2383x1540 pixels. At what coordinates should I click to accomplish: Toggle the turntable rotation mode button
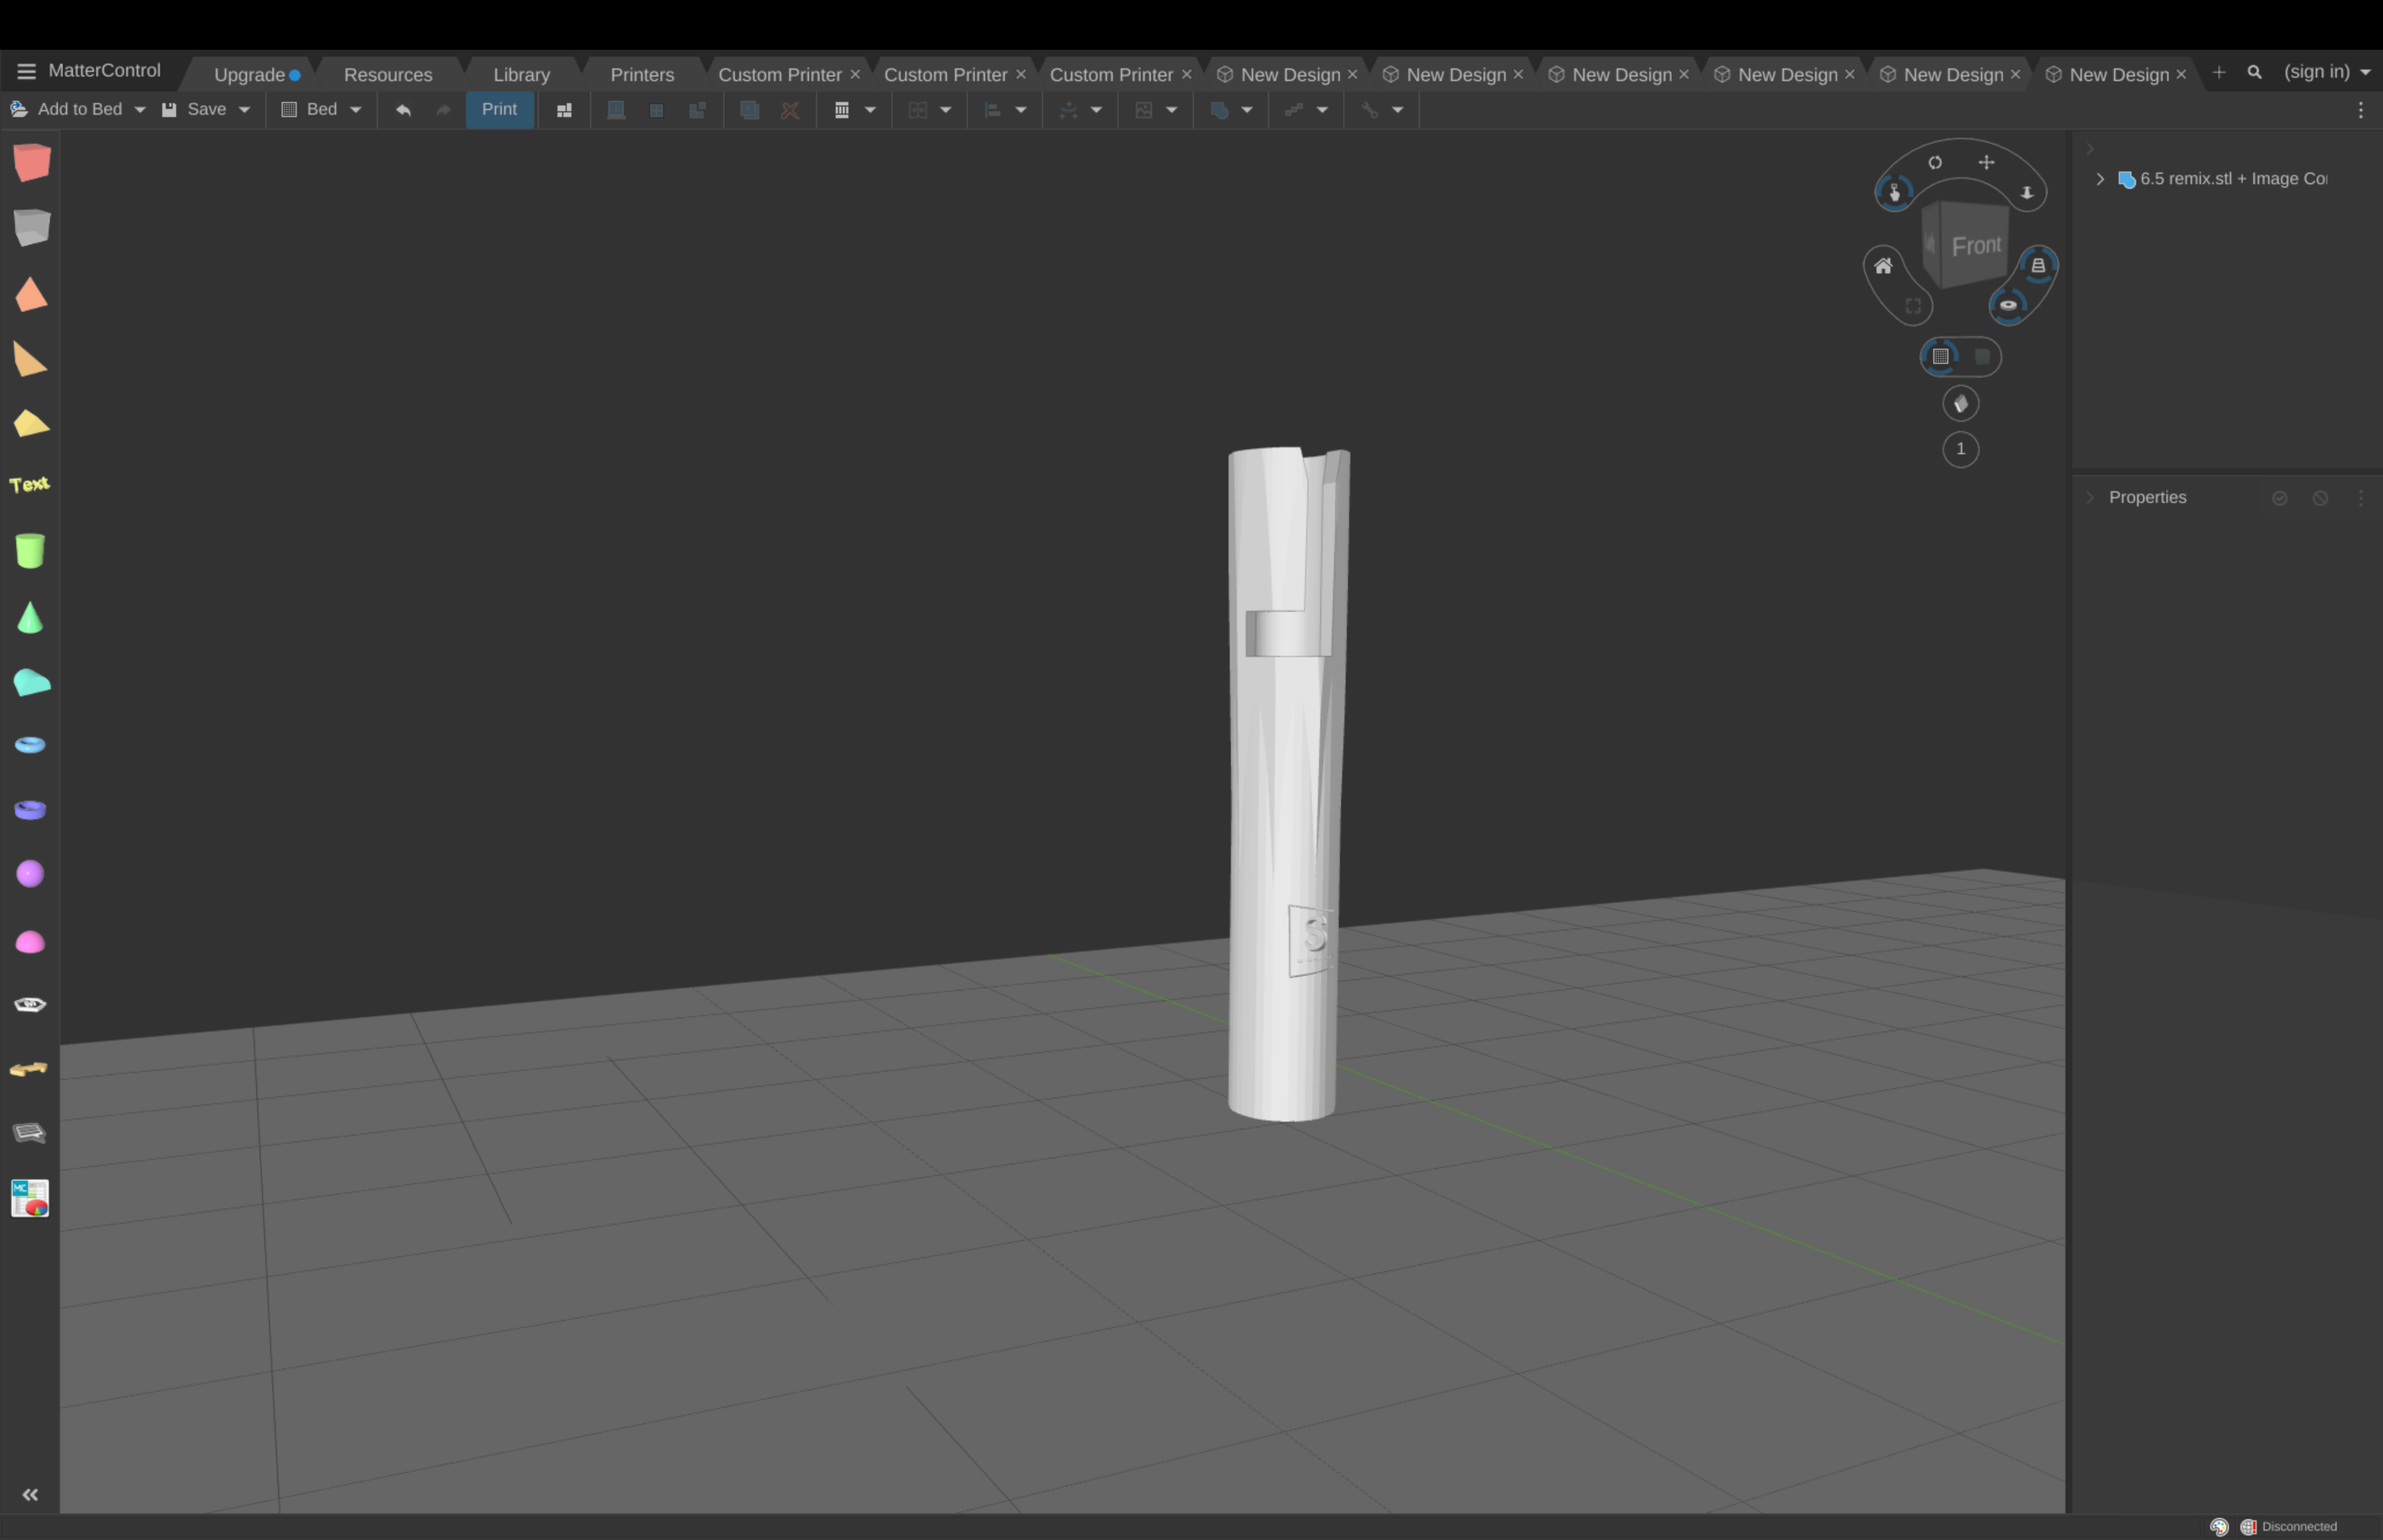(2008, 305)
